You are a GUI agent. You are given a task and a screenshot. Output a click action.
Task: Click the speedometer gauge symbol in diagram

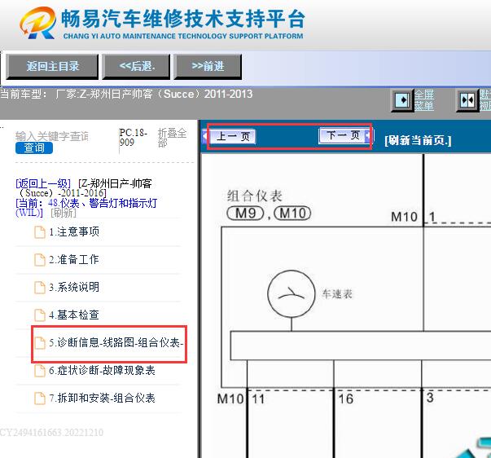[292, 294]
